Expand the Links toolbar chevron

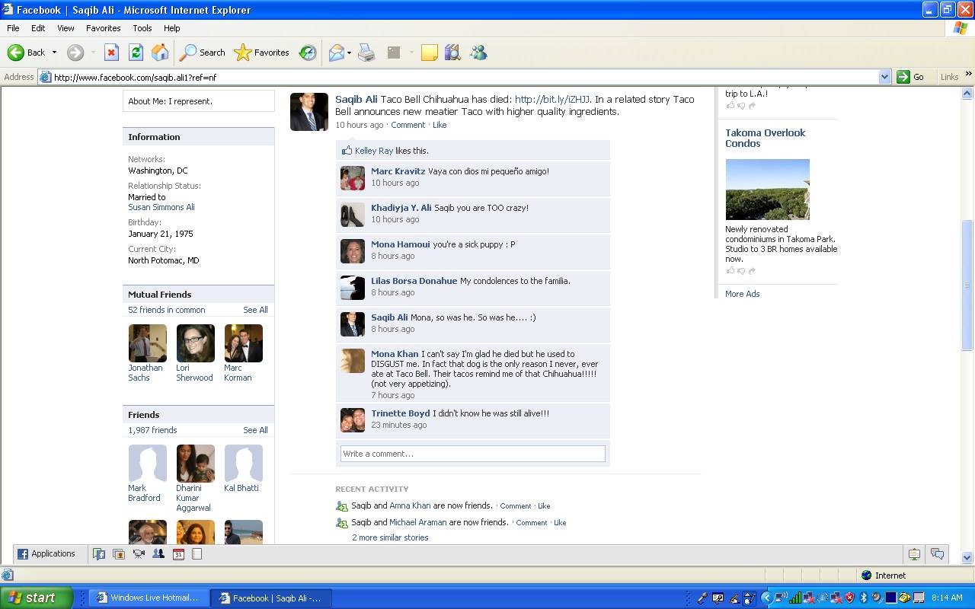[x=969, y=75]
